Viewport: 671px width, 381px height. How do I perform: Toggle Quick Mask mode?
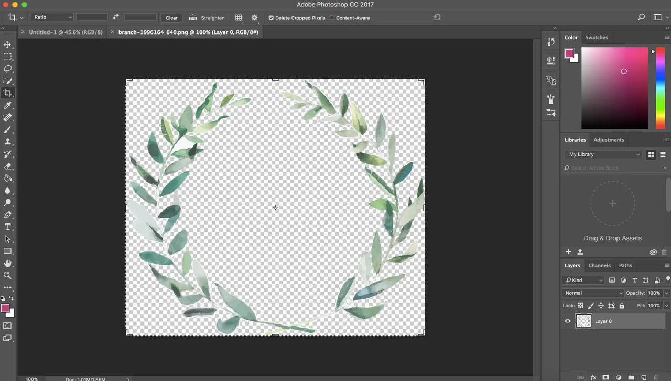(x=7, y=326)
